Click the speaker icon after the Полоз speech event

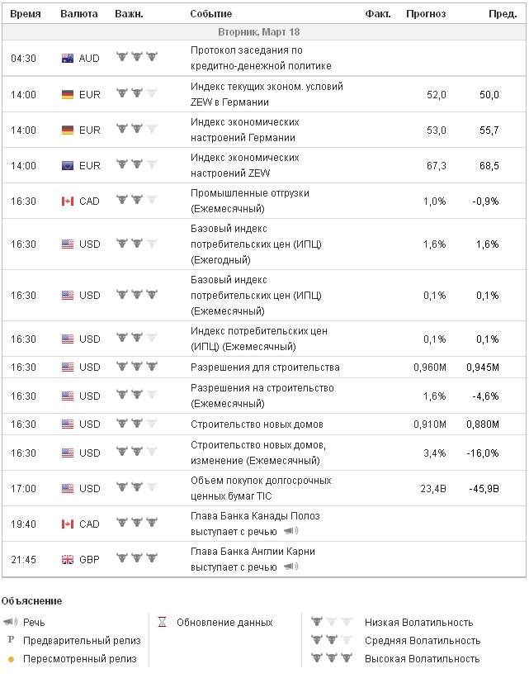click(290, 531)
